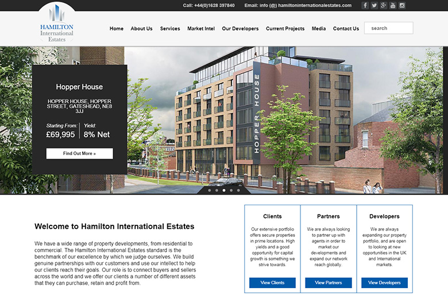Click the Hopper House slide title
The width and height of the screenshot is (448, 299).
coord(79,87)
